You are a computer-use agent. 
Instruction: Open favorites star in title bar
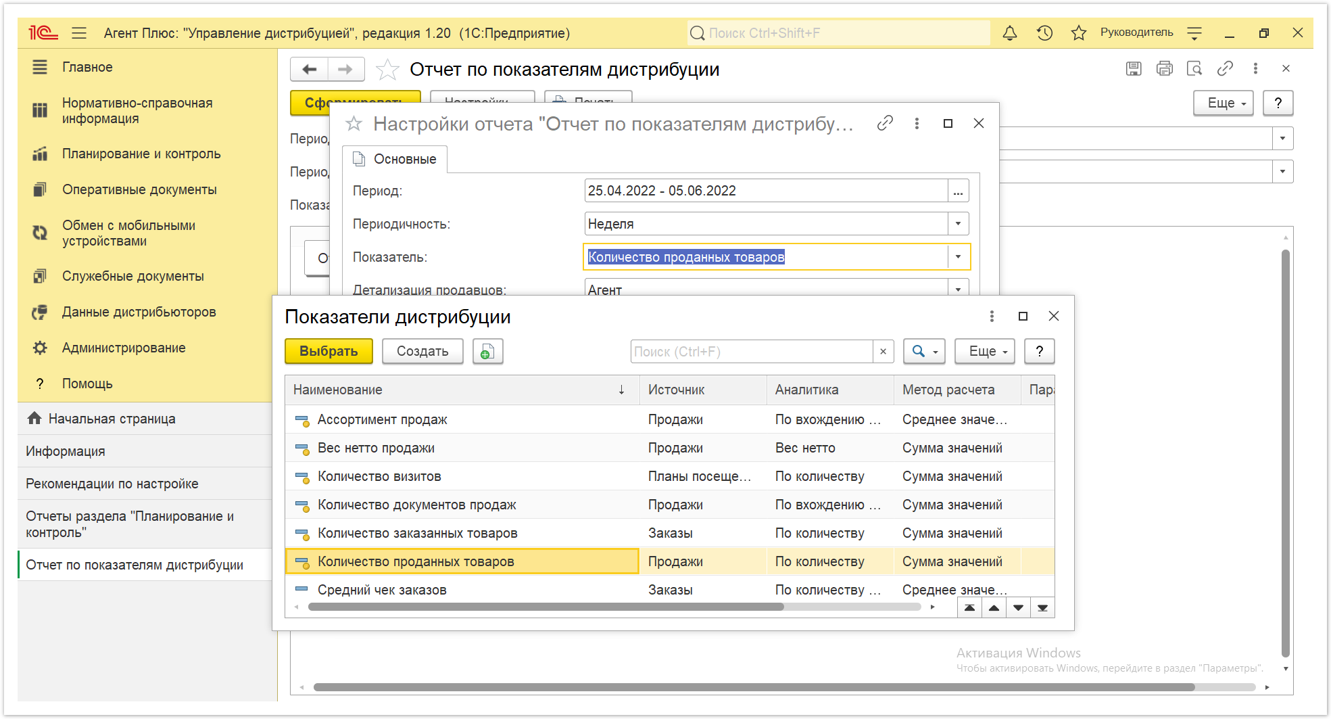[1079, 32]
